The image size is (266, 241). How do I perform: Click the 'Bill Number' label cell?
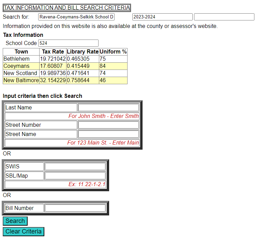tap(24, 208)
